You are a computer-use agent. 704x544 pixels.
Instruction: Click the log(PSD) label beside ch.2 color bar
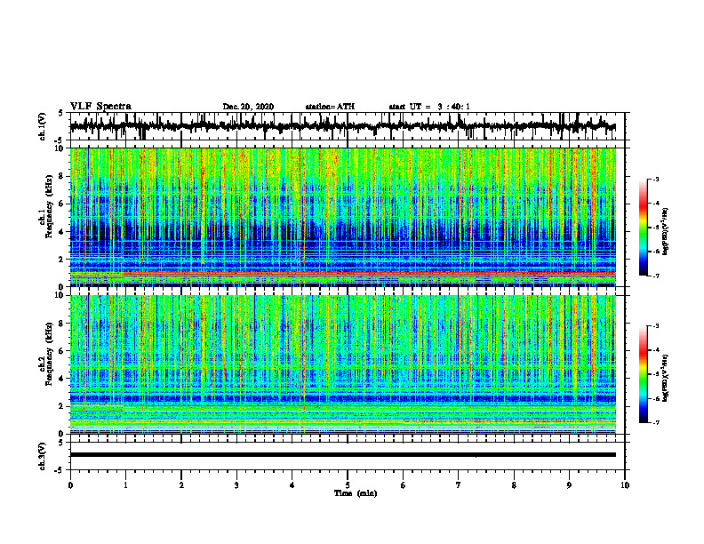point(666,378)
